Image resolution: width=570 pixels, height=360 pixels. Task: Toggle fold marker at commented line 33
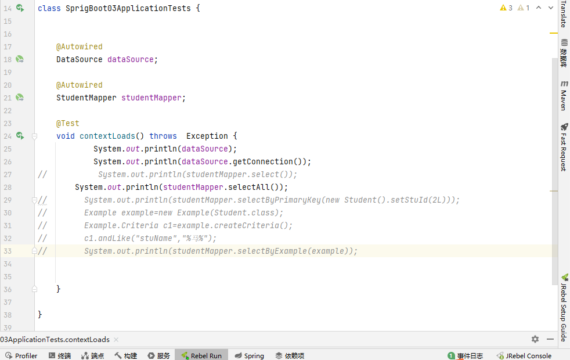click(34, 251)
